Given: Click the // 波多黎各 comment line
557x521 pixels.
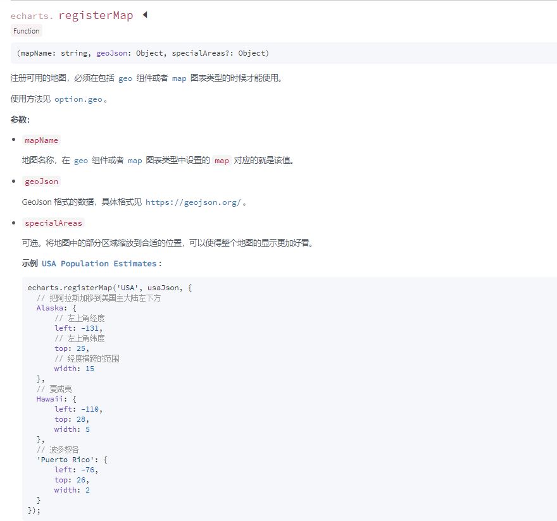Looking at the screenshot, I should pyautogui.click(x=58, y=450).
